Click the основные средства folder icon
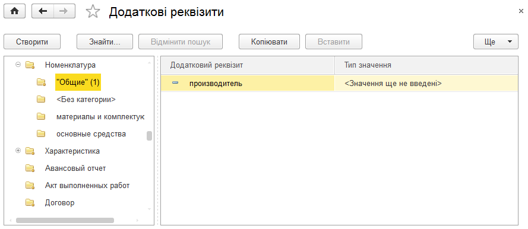The height and width of the screenshot is (229, 528). click(41, 134)
